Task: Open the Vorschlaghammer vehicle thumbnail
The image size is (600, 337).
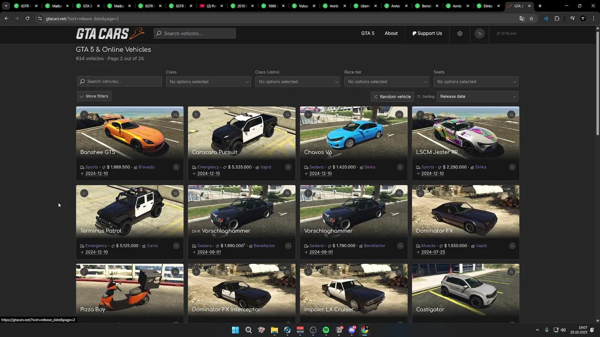Action: tap(353, 211)
